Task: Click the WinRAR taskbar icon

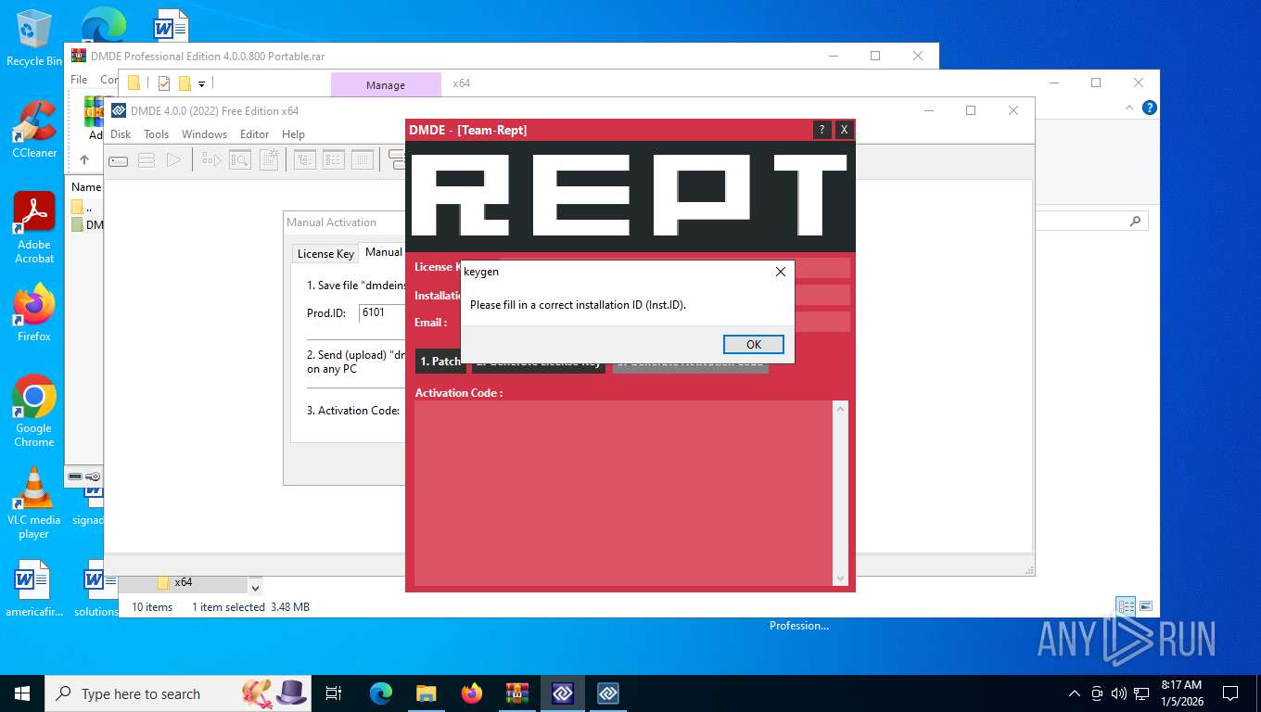Action: click(x=516, y=693)
